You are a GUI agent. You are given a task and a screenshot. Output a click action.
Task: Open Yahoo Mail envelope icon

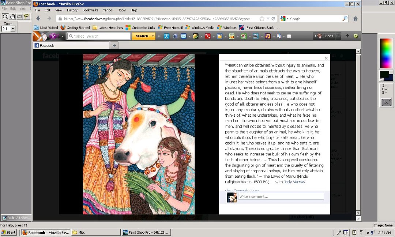(x=184, y=36)
